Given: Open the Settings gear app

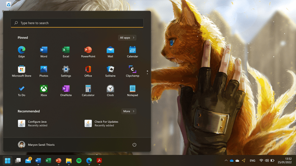Looking at the screenshot, I should [66, 71].
